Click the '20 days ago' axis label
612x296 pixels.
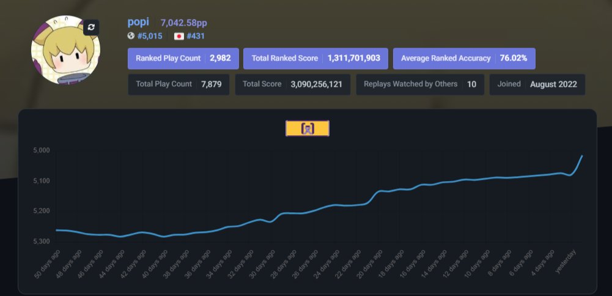tap(370, 264)
